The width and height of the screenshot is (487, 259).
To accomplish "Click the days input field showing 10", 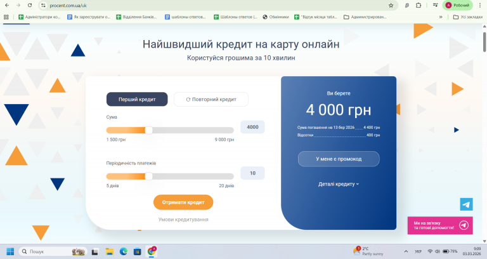I will (x=252, y=173).
